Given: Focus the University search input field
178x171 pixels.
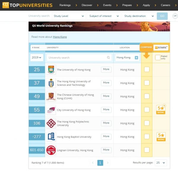Looking at the screenshot, I should 79,58.
